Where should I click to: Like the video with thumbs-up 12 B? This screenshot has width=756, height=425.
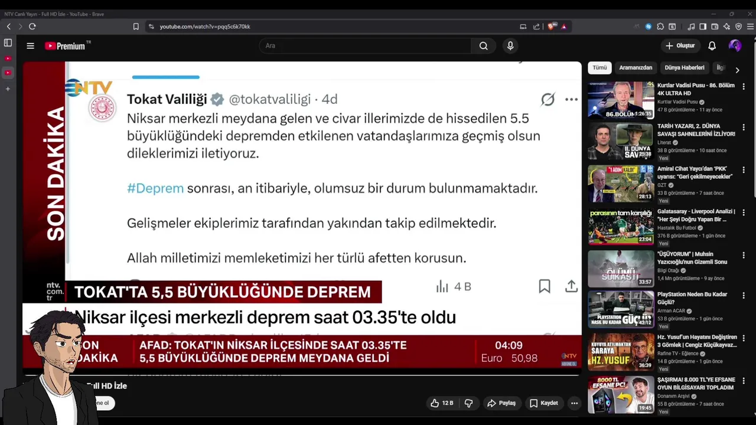(441, 403)
